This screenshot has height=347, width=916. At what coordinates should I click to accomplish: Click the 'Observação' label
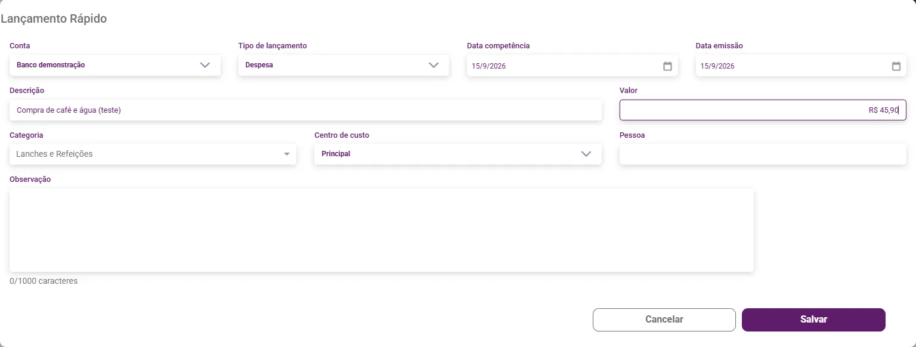click(30, 179)
